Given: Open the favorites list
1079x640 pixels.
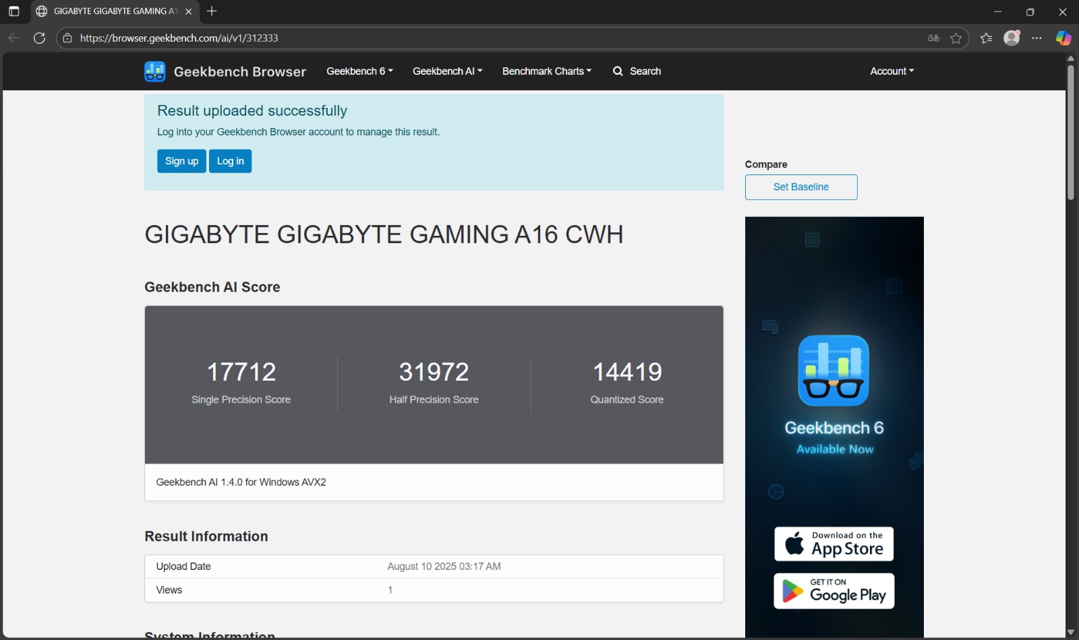Looking at the screenshot, I should tap(986, 38).
